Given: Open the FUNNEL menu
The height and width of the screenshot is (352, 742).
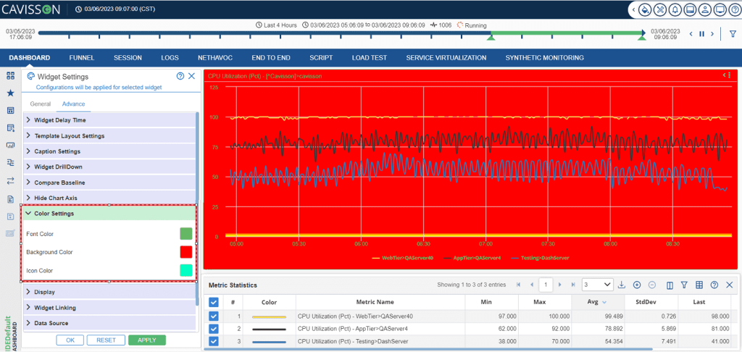Looking at the screenshot, I should click(82, 58).
